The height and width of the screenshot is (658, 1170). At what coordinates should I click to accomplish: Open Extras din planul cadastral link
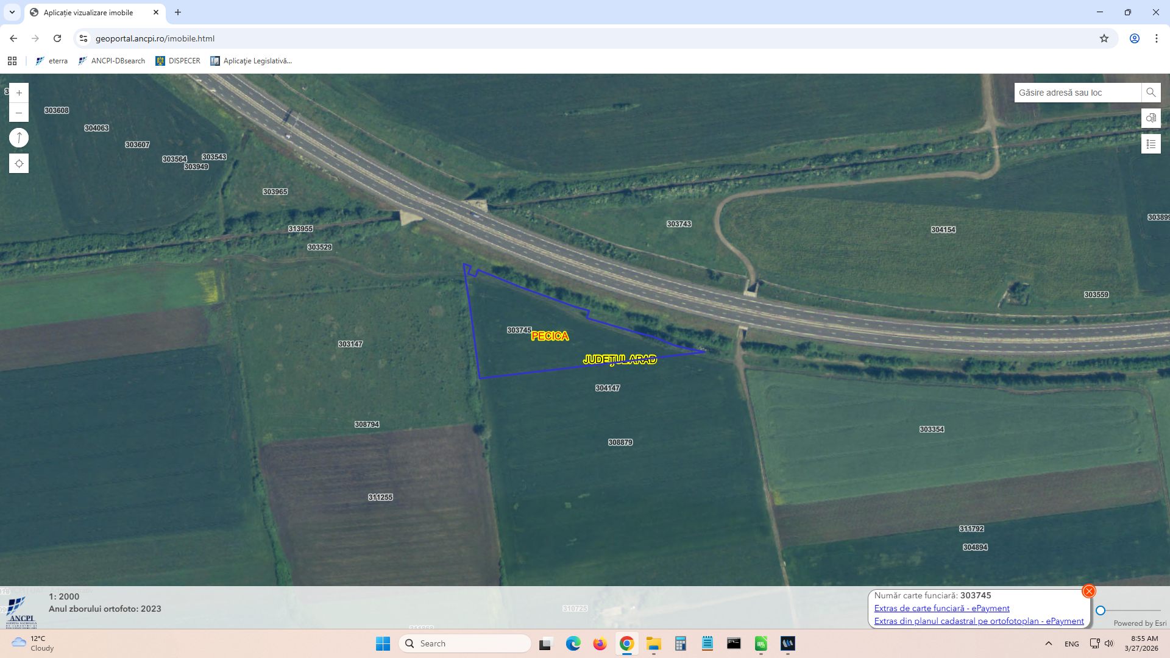tap(979, 621)
